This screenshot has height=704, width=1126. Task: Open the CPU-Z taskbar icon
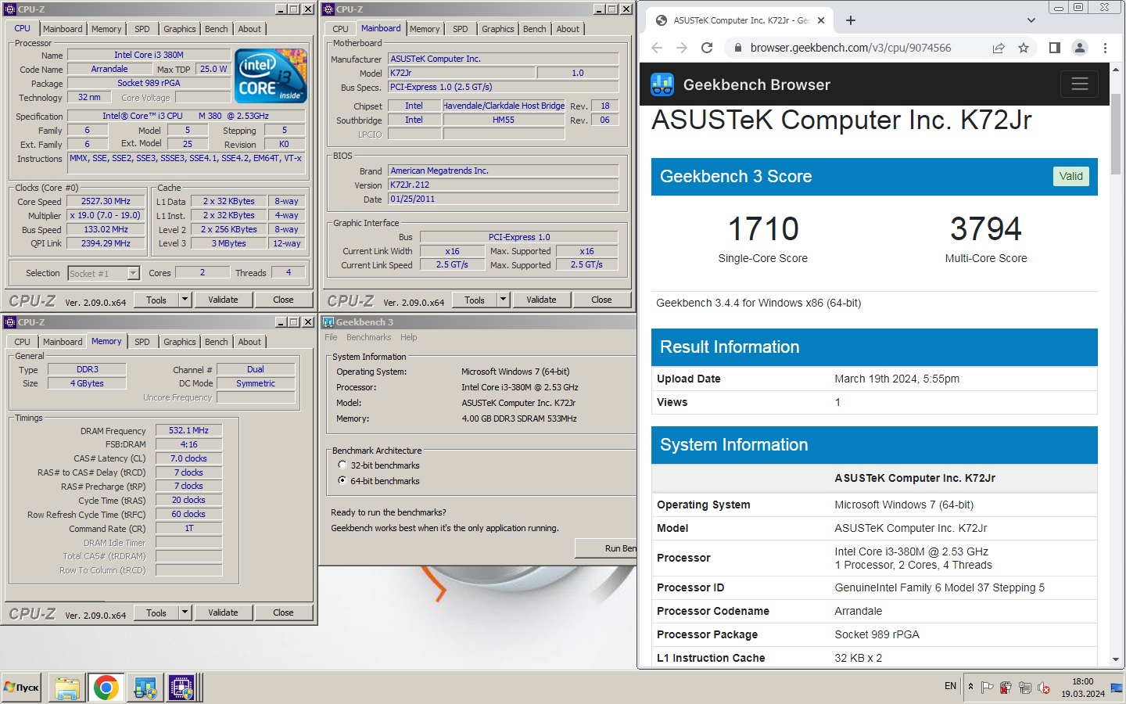point(182,688)
